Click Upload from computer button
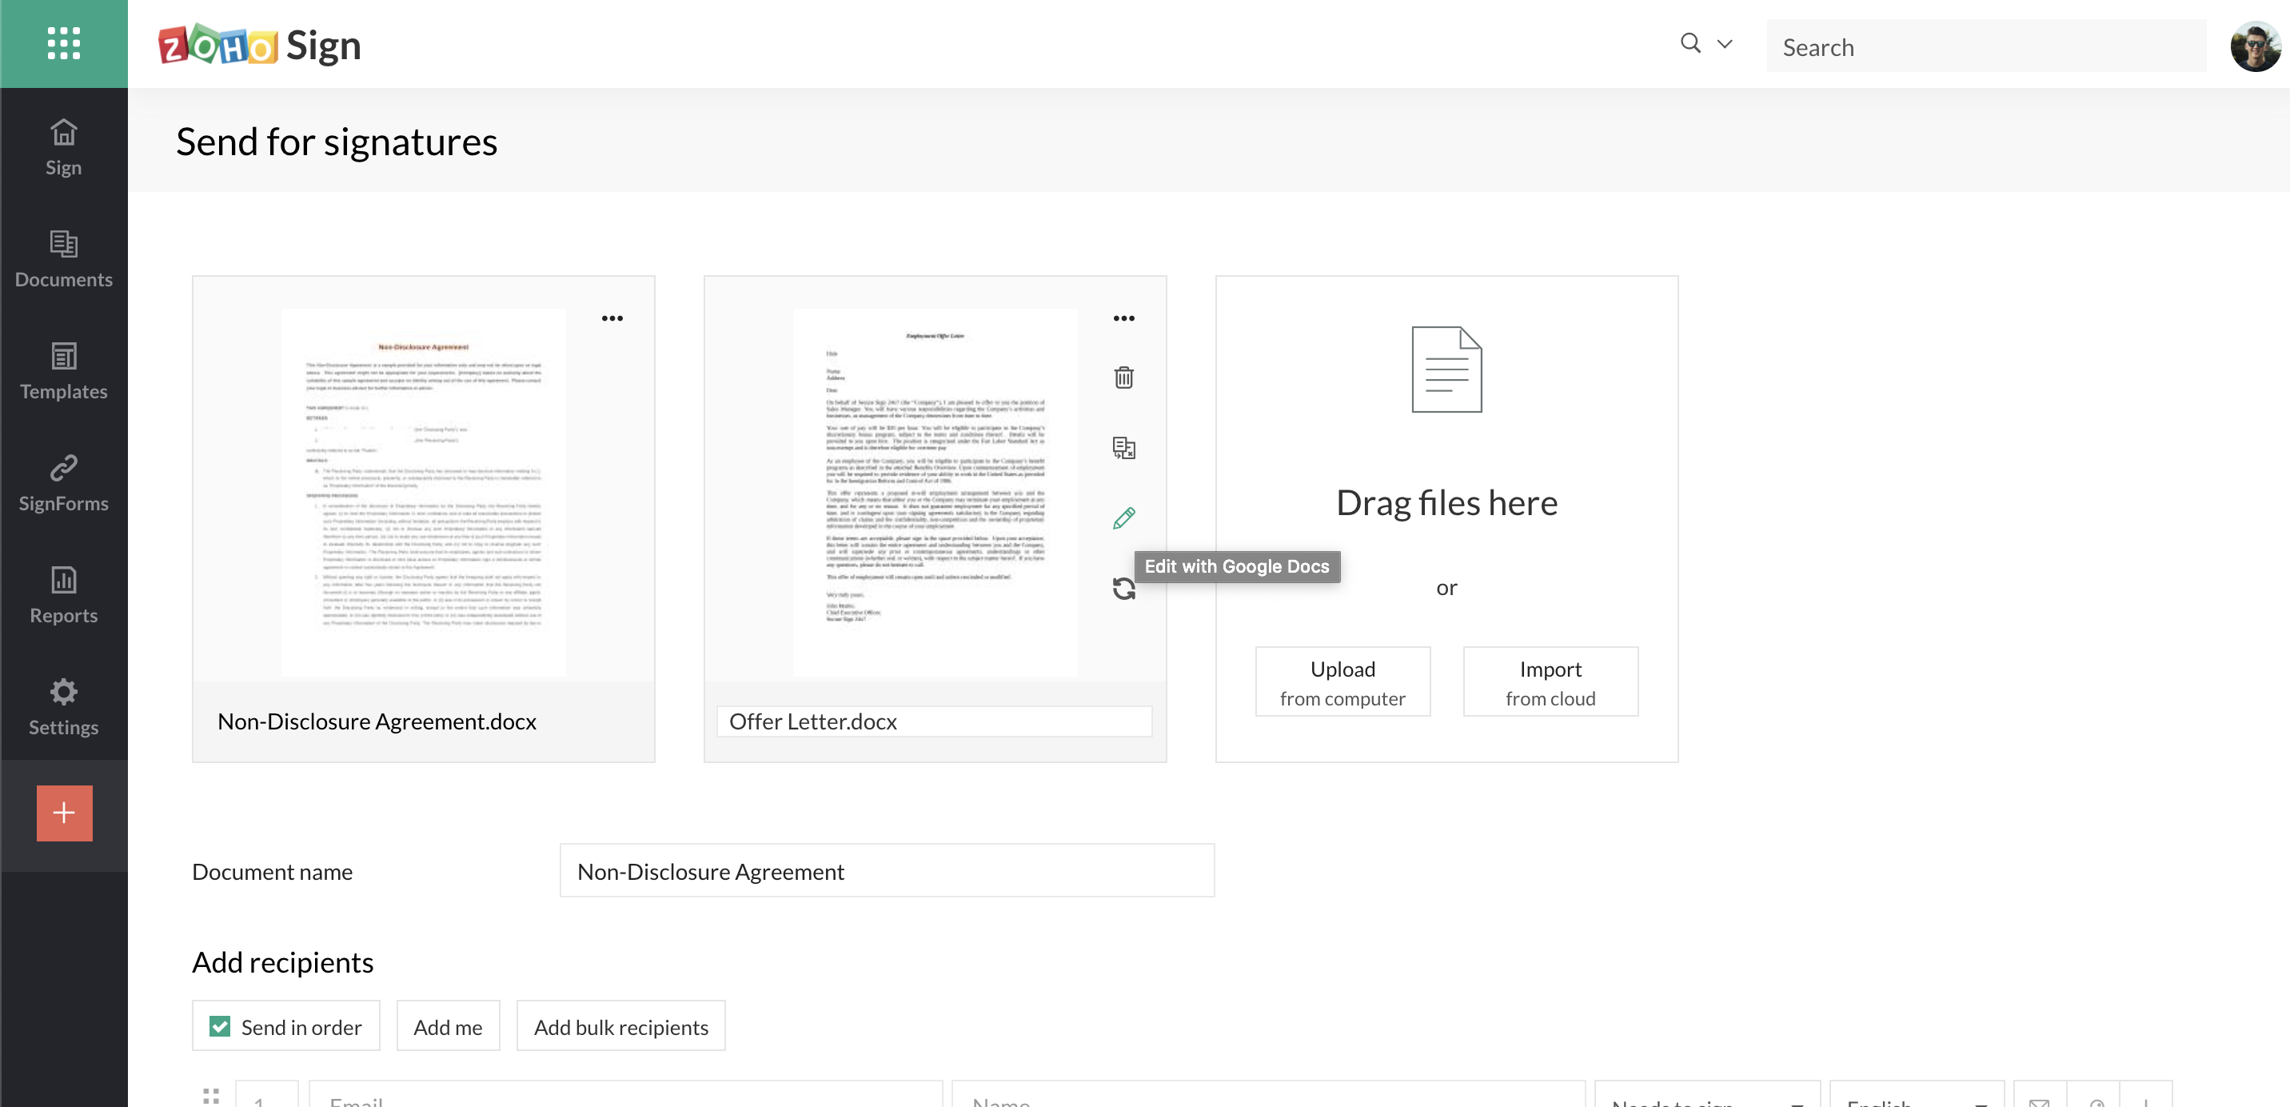Viewport: 2290px width, 1107px height. (x=1342, y=682)
